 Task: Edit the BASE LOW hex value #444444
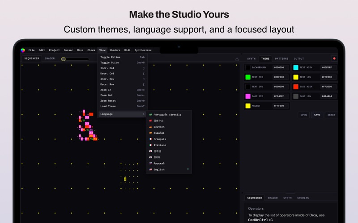pos(328,96)
